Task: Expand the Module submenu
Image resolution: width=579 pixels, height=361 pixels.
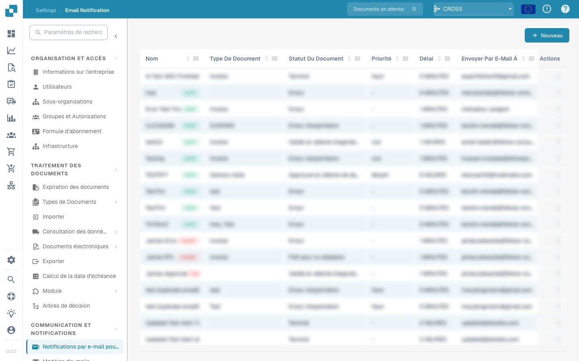Action: [116, 291]
